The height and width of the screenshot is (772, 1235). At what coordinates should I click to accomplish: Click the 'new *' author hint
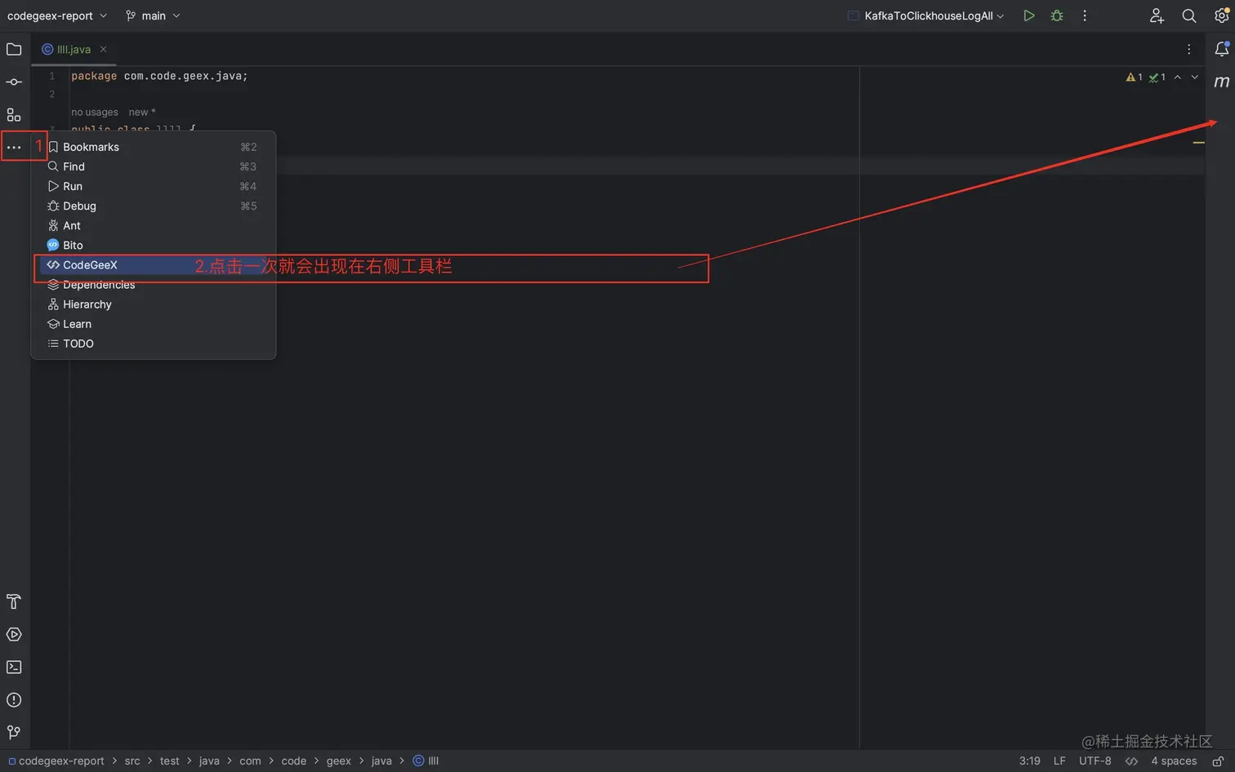point(142,113)
